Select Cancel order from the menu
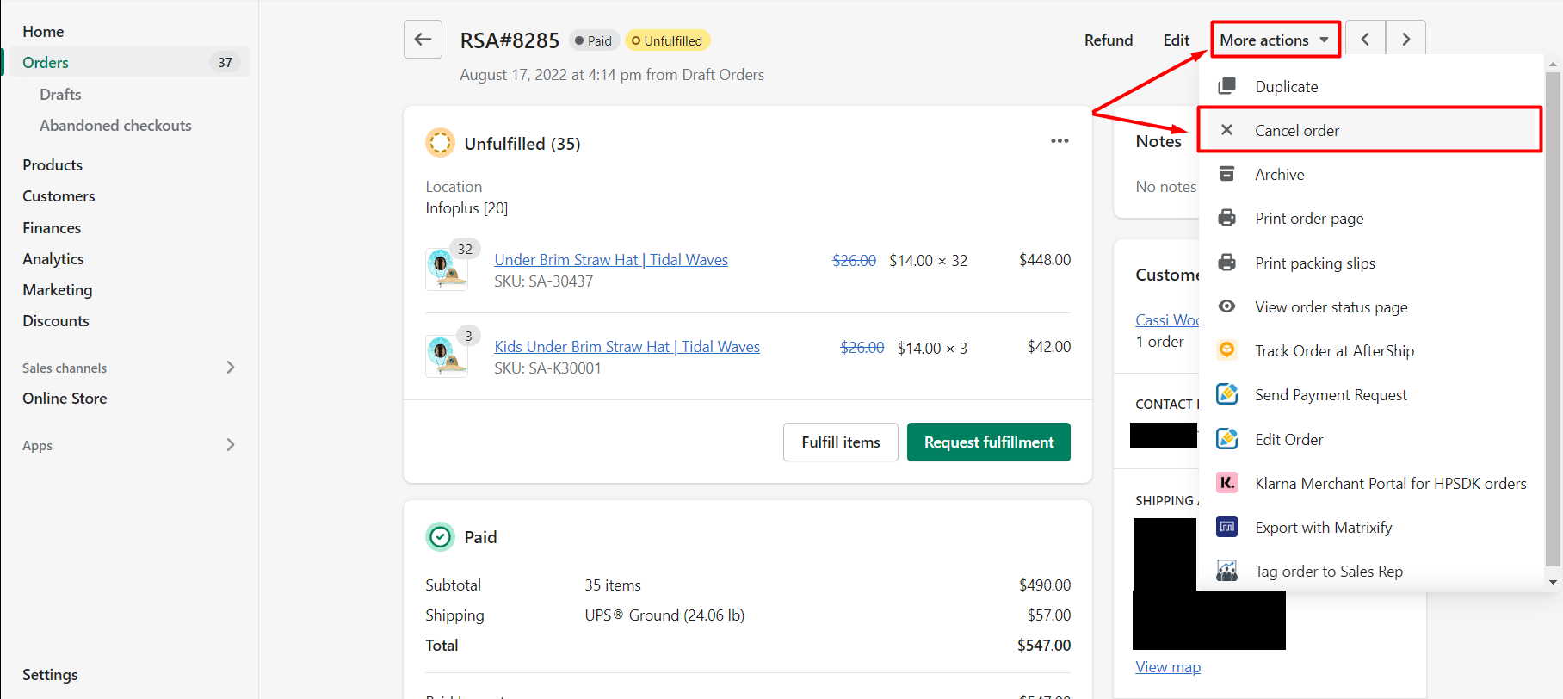1563x699 pixels. coord(1296,131)
